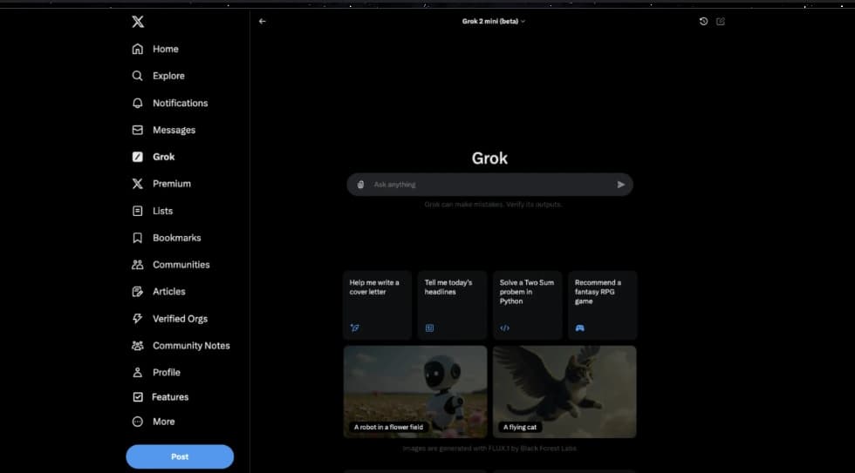The height and width of the screenshot is (473, 855).
Task: Open Features menu label
Action: (x=170, y=397)
